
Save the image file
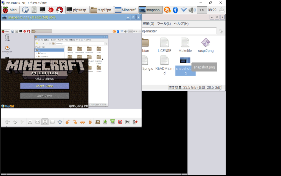(105, 122)
